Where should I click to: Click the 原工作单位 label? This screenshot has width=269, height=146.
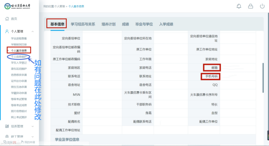144,49
